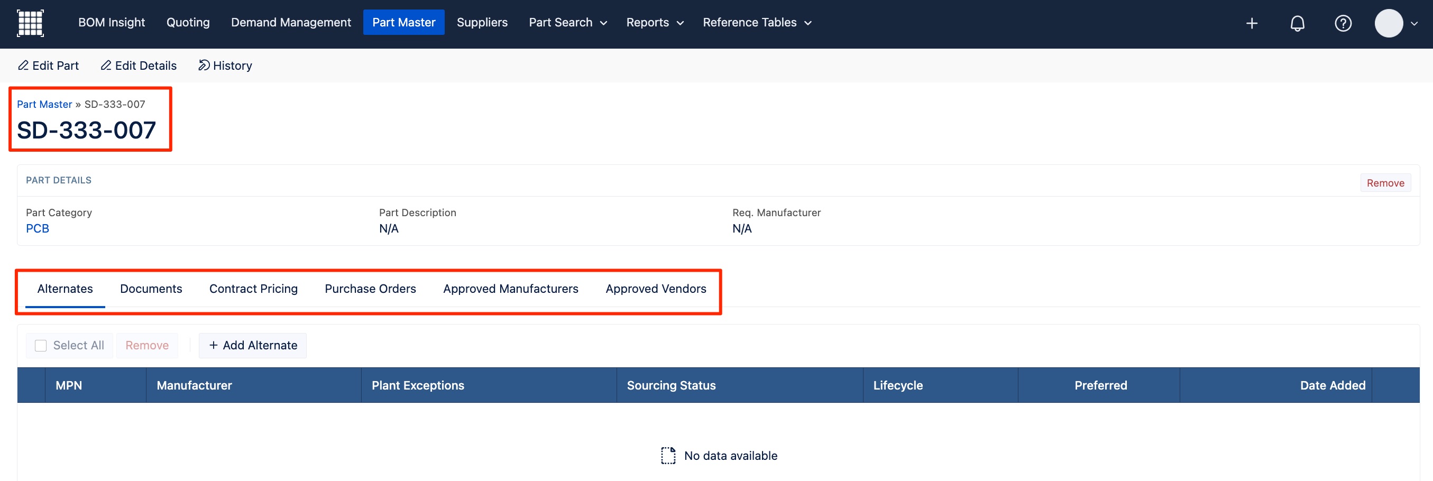Switch to the Alternates tab

tap(65, 289)
